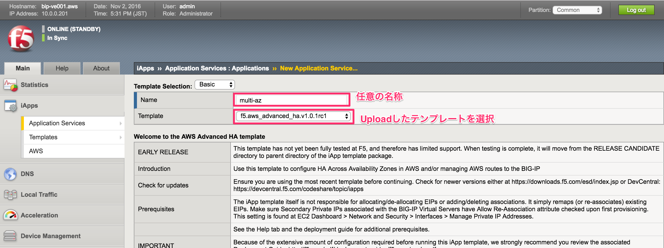Click Welcome to the AWS Advanced HA heading
This screenshot has width=664, height=248.
[199, 137]
